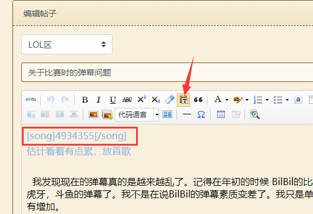
Task: Toggle italic formatting
Action: 99,100
